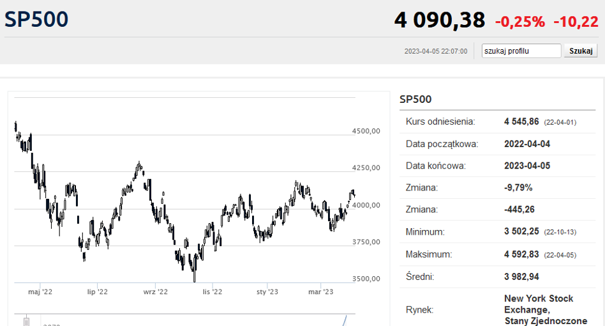Screen dimensions: 605x326
Task: Click the 'szukaj profilu' search field
Action: pyautogui.click(x=521, y=51)
